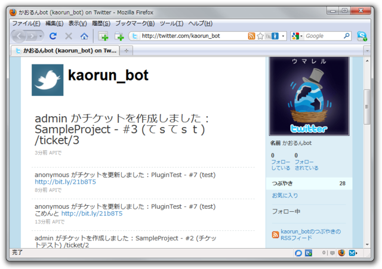Focus the Google search box
The height and width of the screenshot is (269, 382).
click(323, 36)
